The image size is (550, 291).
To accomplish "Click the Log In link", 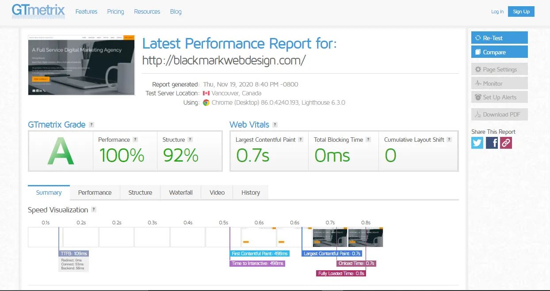I will tap(497, 11).
